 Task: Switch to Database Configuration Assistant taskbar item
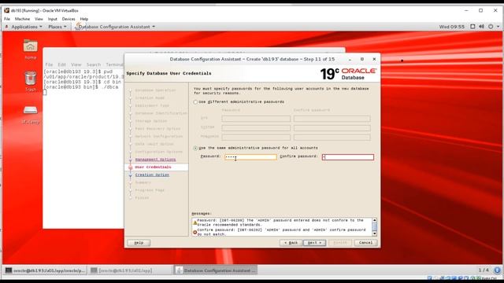click(216, 270)
